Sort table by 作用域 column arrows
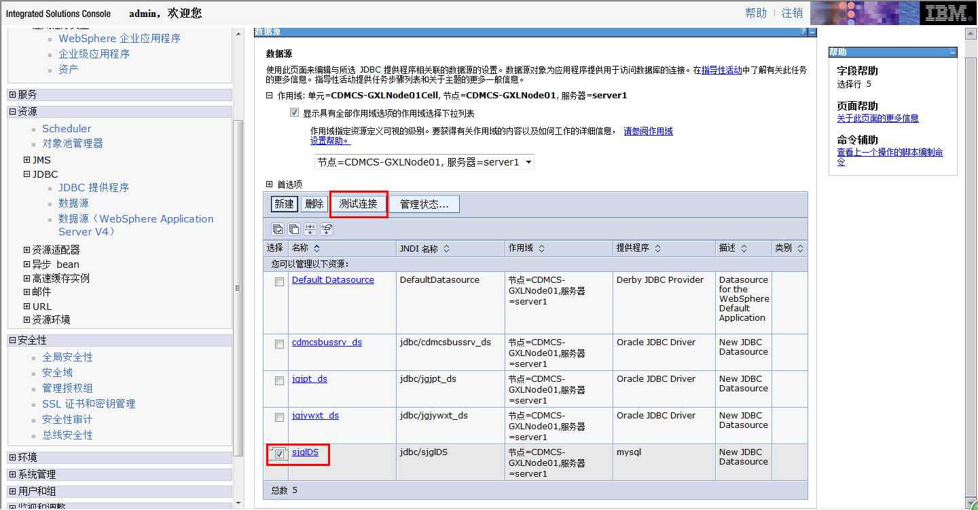 pos(541,248)
